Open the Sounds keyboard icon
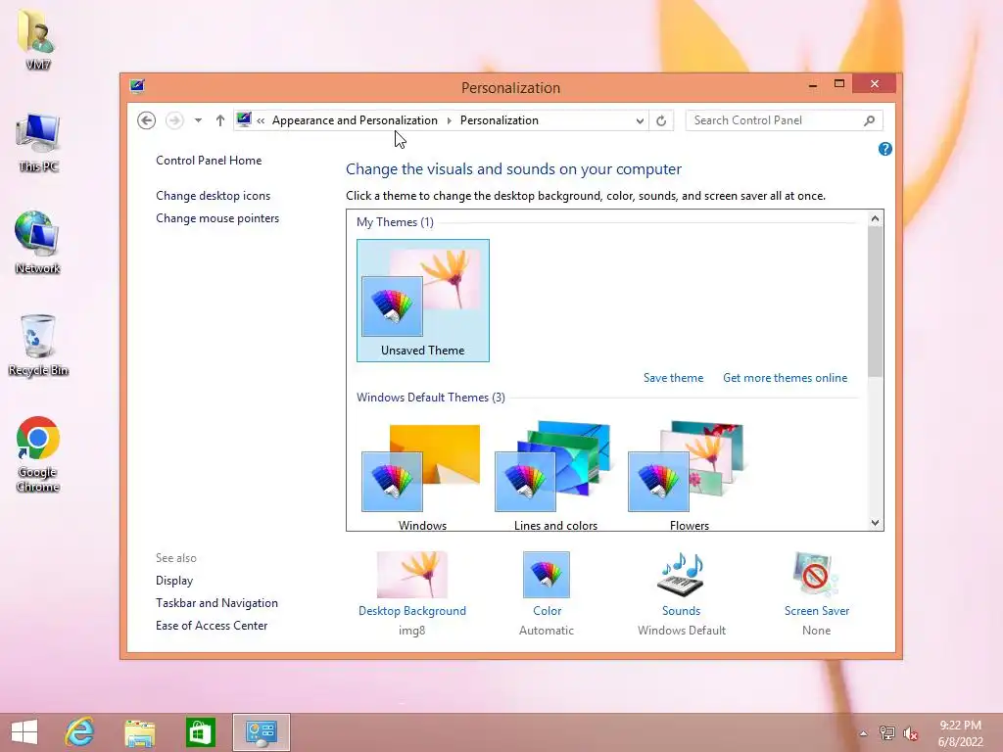This screenshot has width=1003, height=752. 682,574
